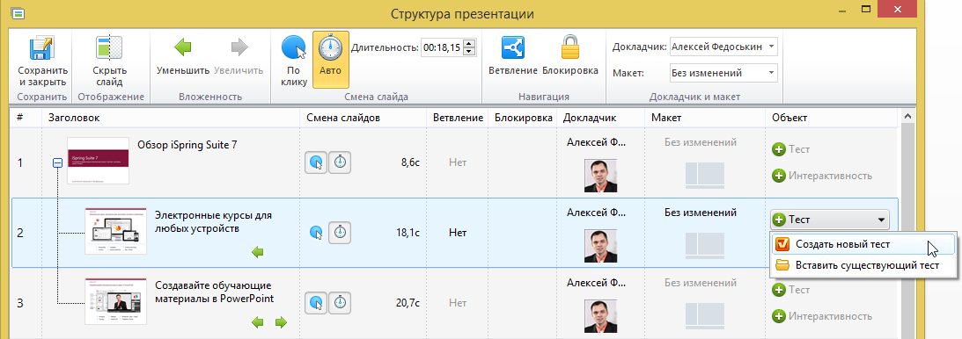Click the Тест add button on slide 1
The image size is (962, 339).
[791, 148]
